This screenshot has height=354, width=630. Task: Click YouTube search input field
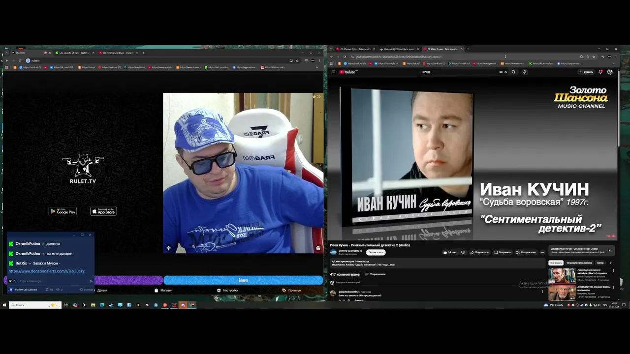click(x=460, y=72)
